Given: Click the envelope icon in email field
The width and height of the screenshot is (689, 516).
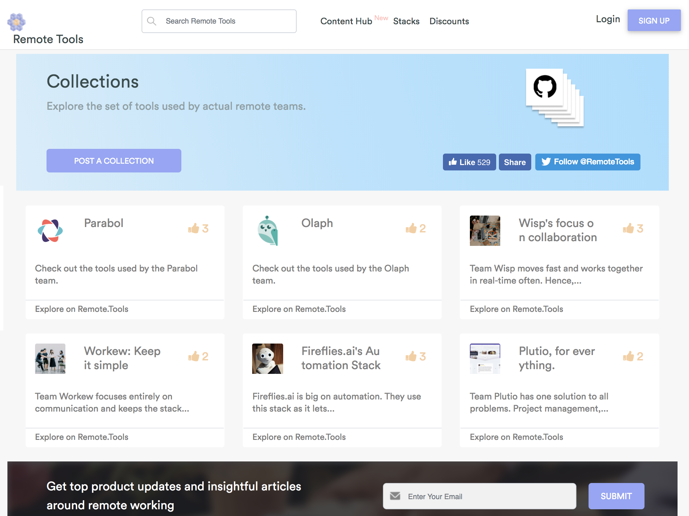Looking at the screenshot, I should [x=395, y=496].
